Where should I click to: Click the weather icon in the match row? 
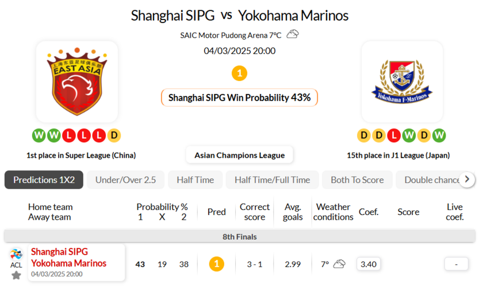coord(339,264)
